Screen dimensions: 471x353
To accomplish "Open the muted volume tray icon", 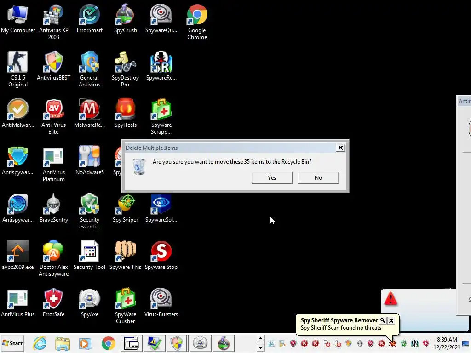I will [x=338, y=343].
